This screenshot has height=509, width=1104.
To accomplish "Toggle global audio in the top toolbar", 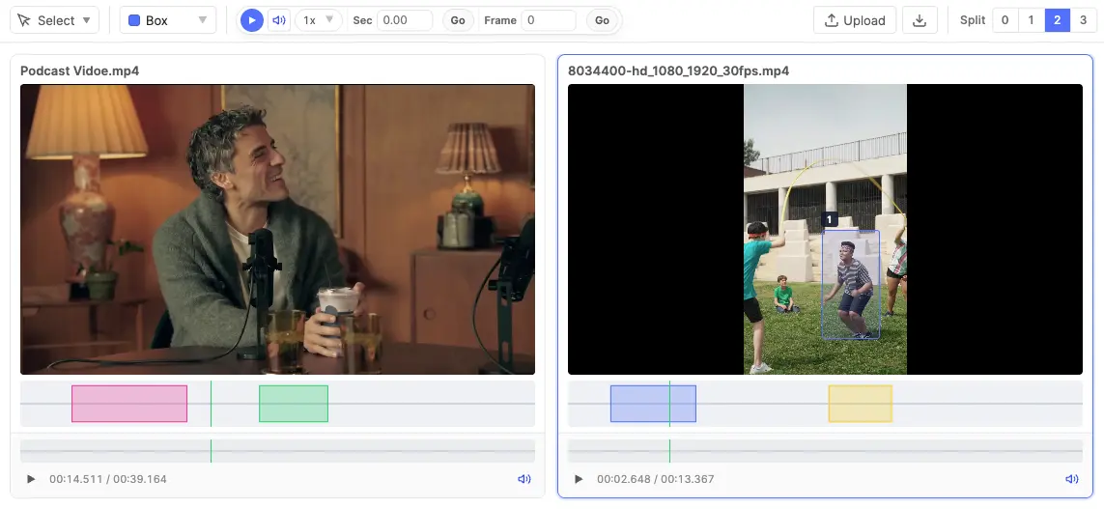I will point(279,20).
